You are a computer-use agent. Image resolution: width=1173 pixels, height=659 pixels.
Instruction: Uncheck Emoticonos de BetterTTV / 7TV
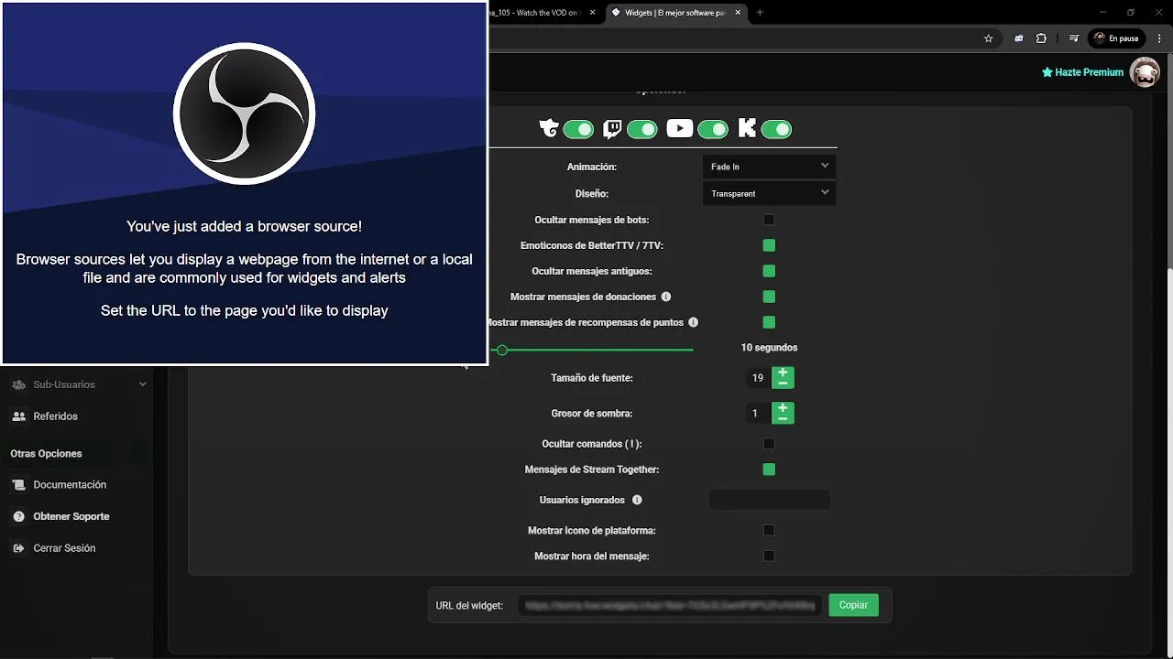pos(769,245)
